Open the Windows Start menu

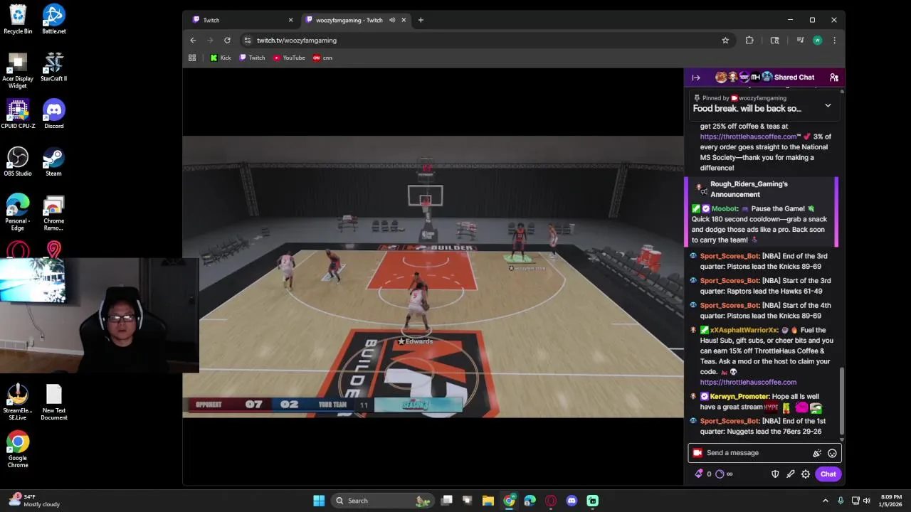click(319, 501)
